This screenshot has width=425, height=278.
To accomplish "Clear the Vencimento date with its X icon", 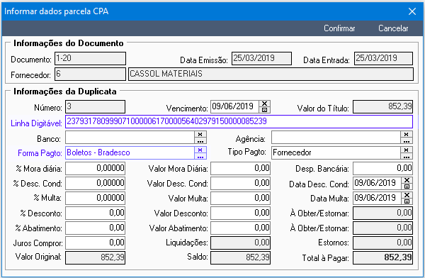I will coord(264,104).
